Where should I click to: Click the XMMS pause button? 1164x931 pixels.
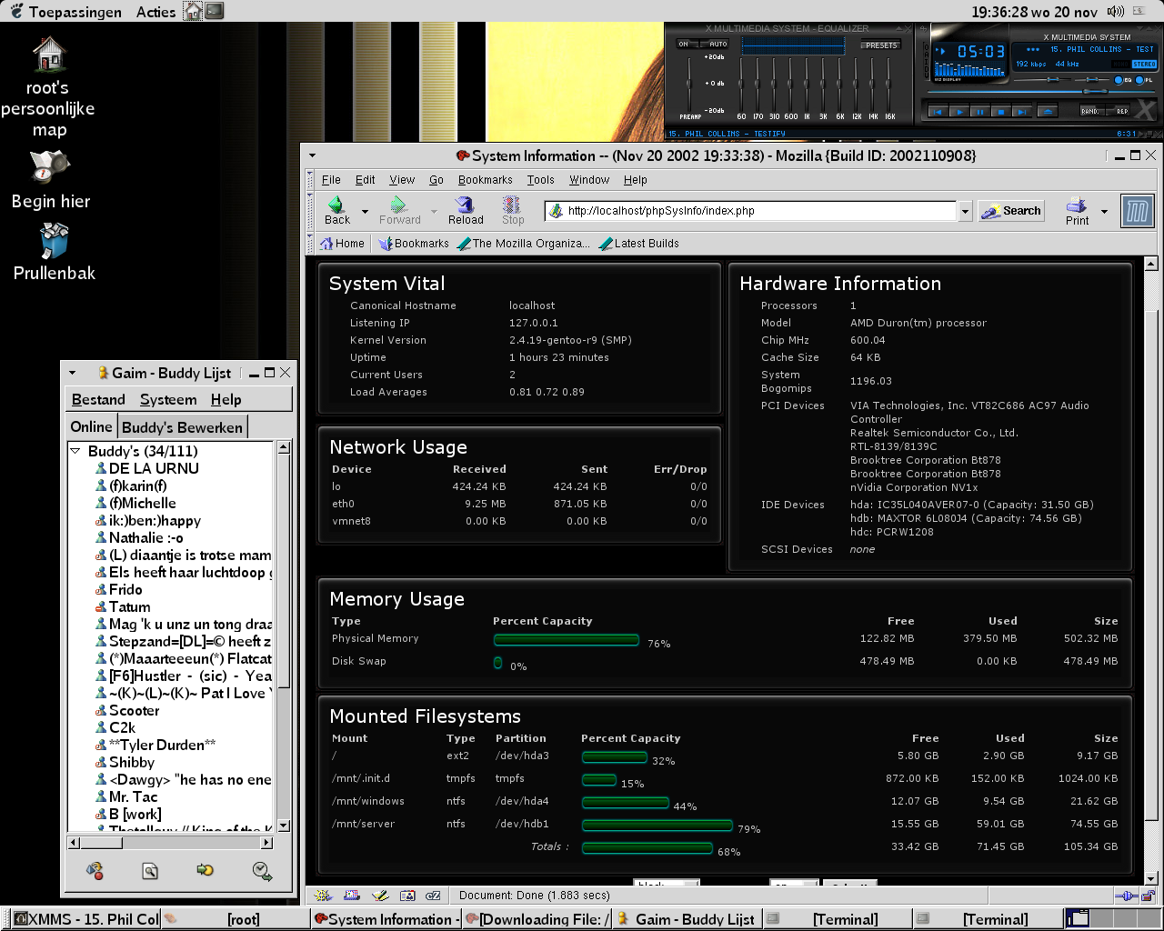tap(980, 112)
